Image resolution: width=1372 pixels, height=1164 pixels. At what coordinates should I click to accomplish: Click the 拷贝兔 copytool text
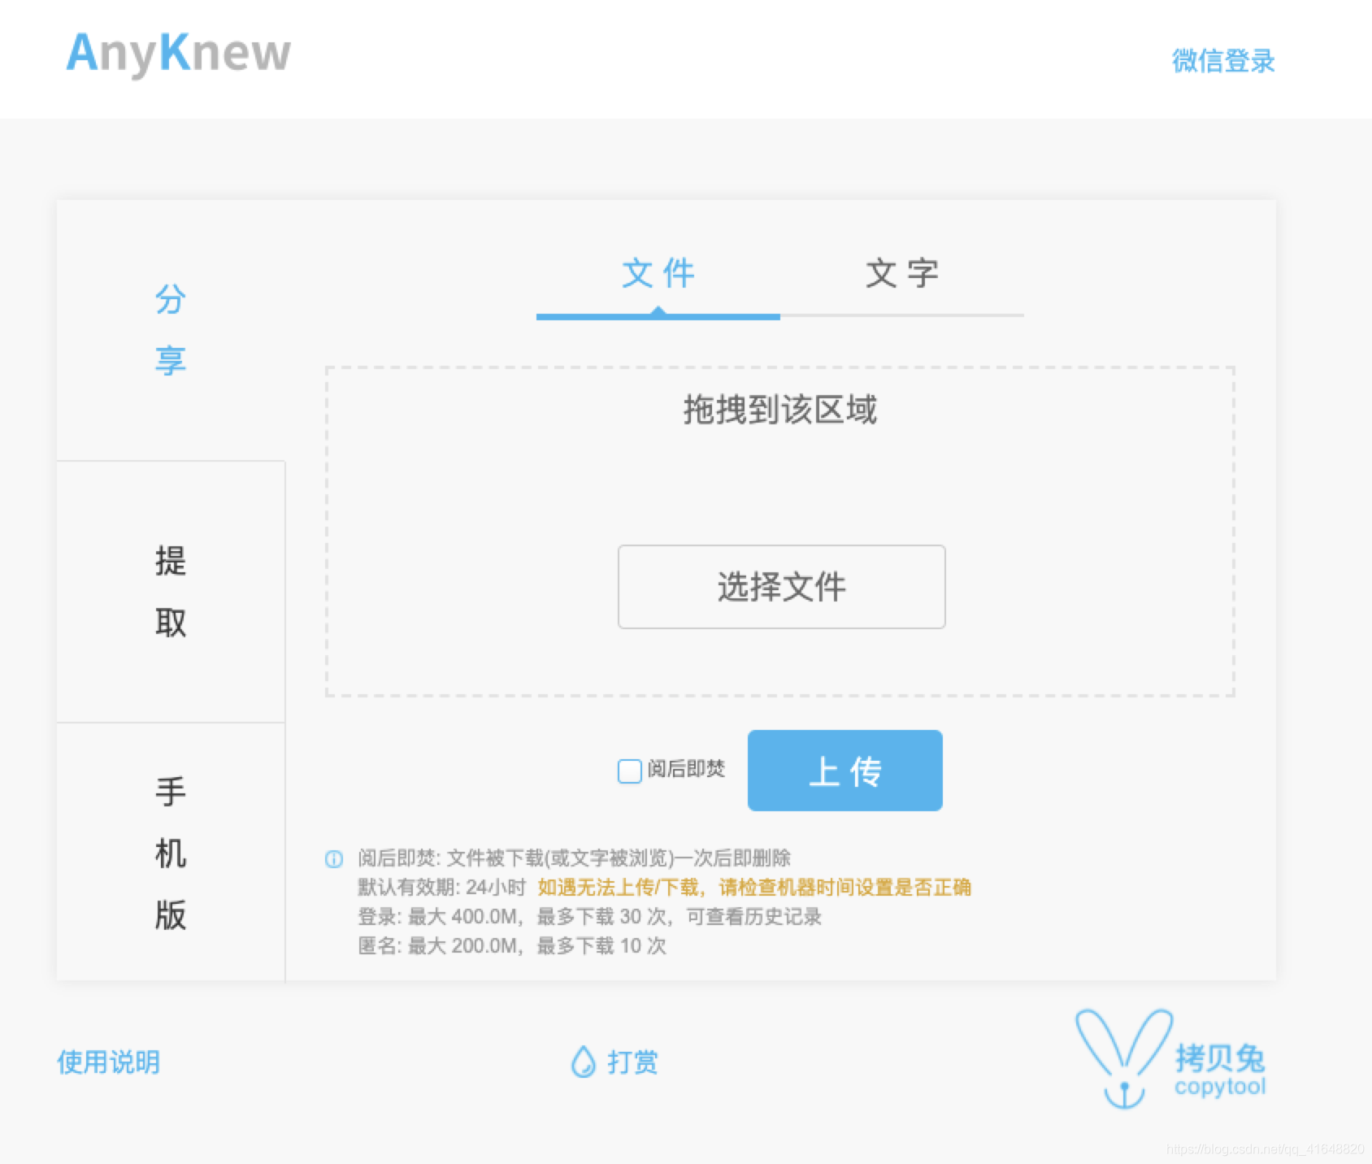(x=1220, y=1071)
